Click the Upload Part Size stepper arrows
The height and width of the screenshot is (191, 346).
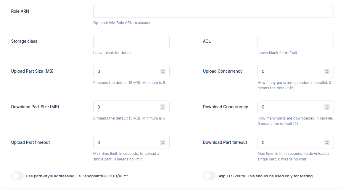click(x=163, y=71)
